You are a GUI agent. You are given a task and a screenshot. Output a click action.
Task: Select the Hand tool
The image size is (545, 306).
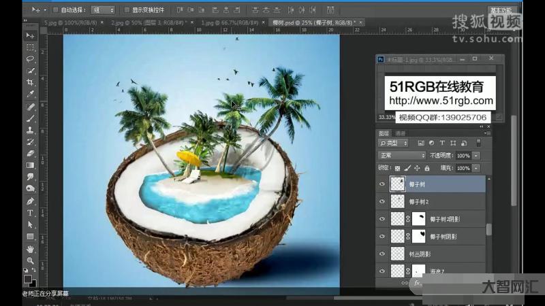tap(31, 249)
